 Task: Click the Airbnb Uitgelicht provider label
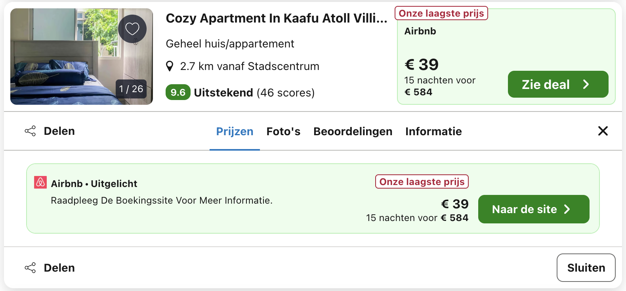(94, 184)
